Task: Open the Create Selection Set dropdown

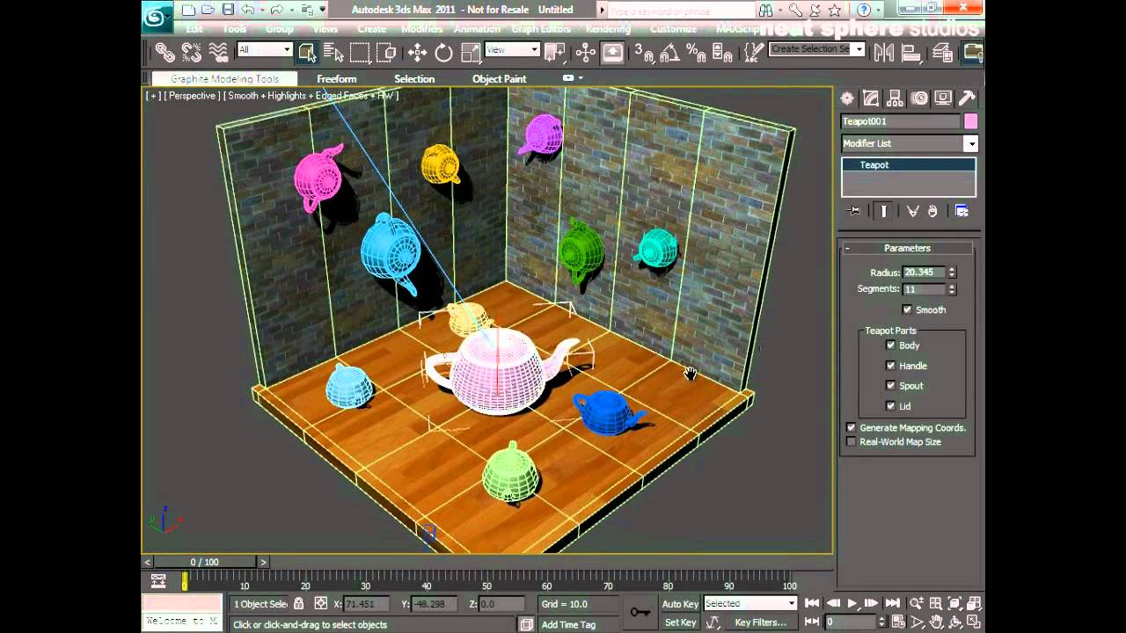Action: click(x=817, y=49)
